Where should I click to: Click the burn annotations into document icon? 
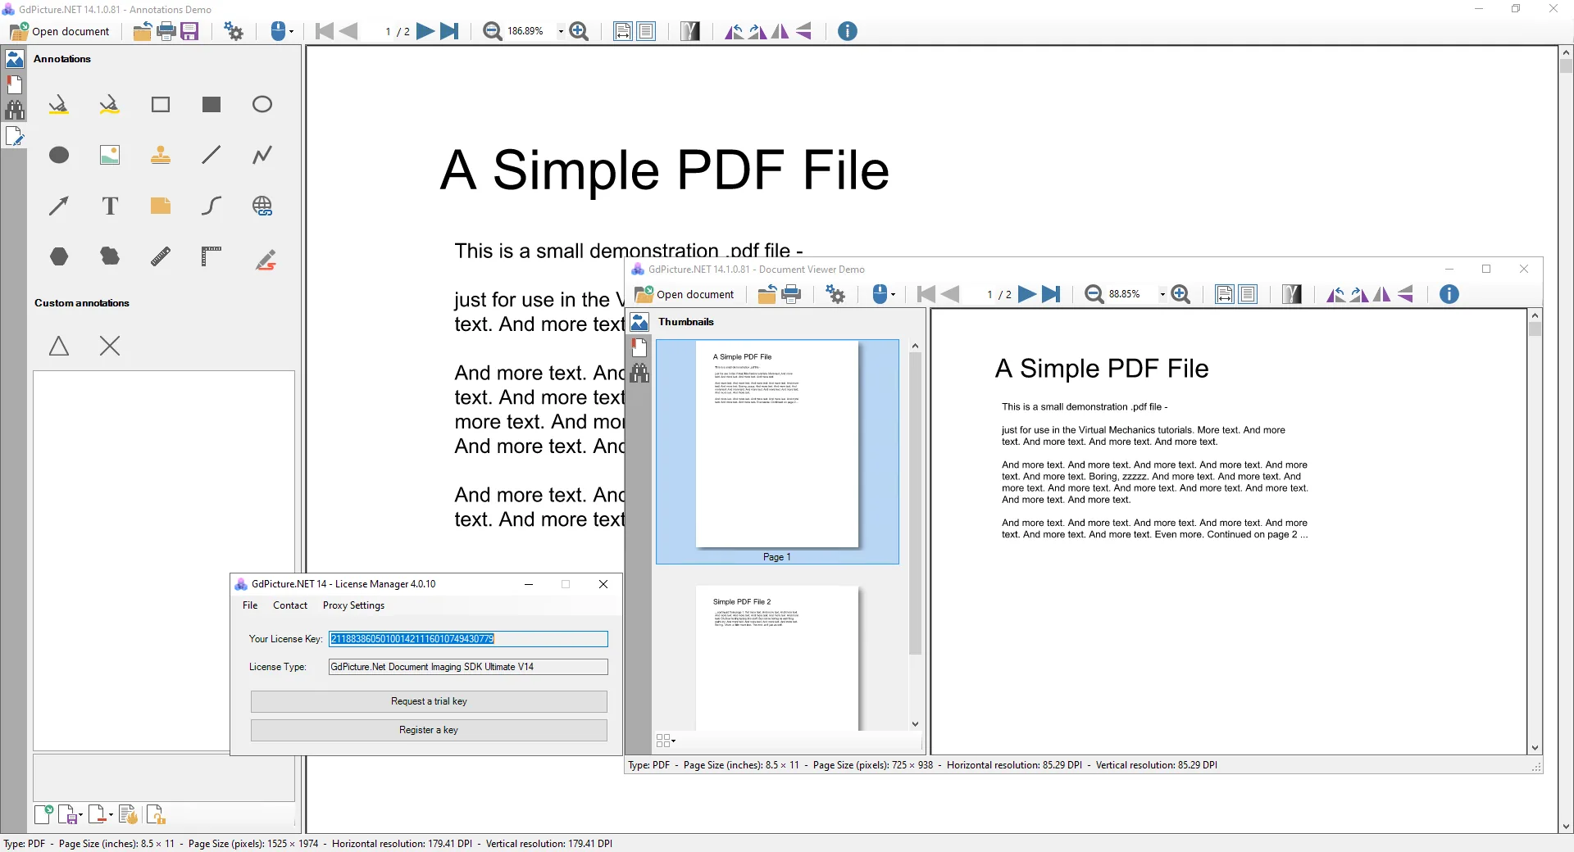128,814
